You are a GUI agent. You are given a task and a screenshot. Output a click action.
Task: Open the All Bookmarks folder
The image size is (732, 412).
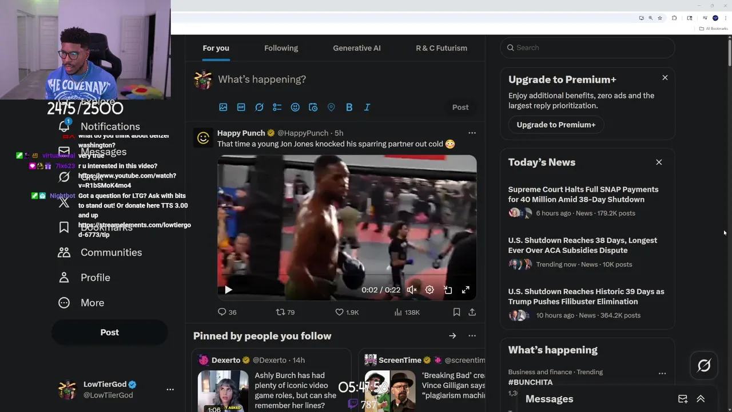713,29
